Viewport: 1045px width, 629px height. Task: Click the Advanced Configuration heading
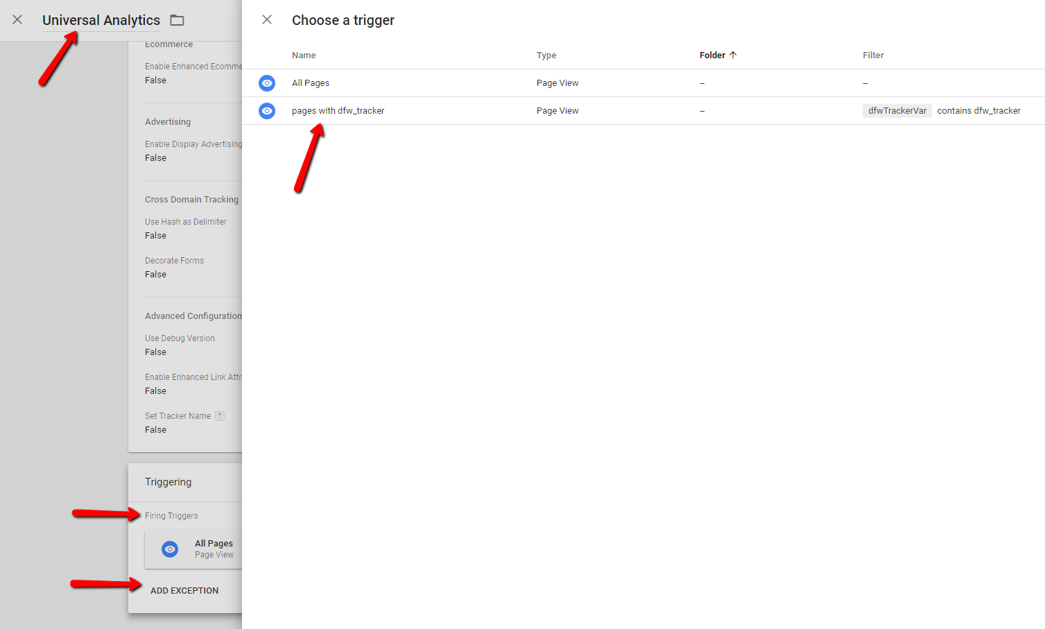tap(193, 316)
